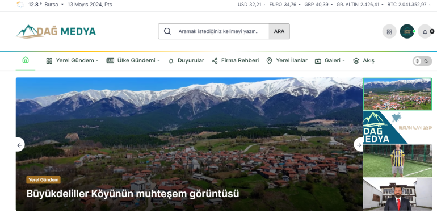Click the ARA search button
The height and width of the screenshot is (213, 437).
pos(279,31)
